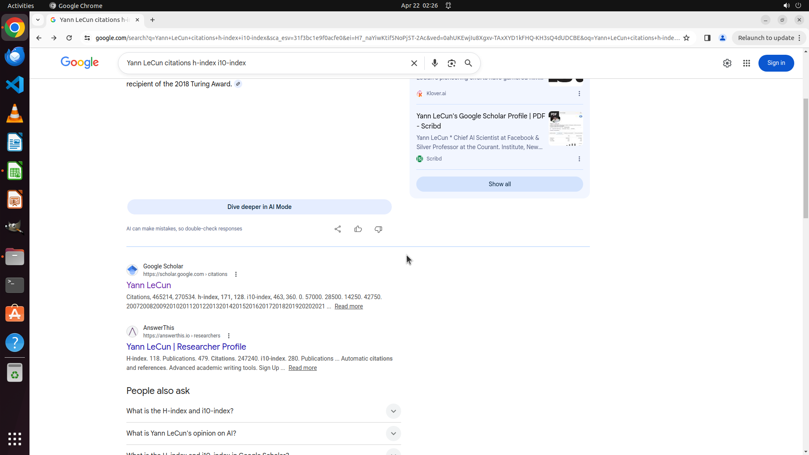Expand "What is Yann LeCun's opinion on AI?"

pos(393,434)
